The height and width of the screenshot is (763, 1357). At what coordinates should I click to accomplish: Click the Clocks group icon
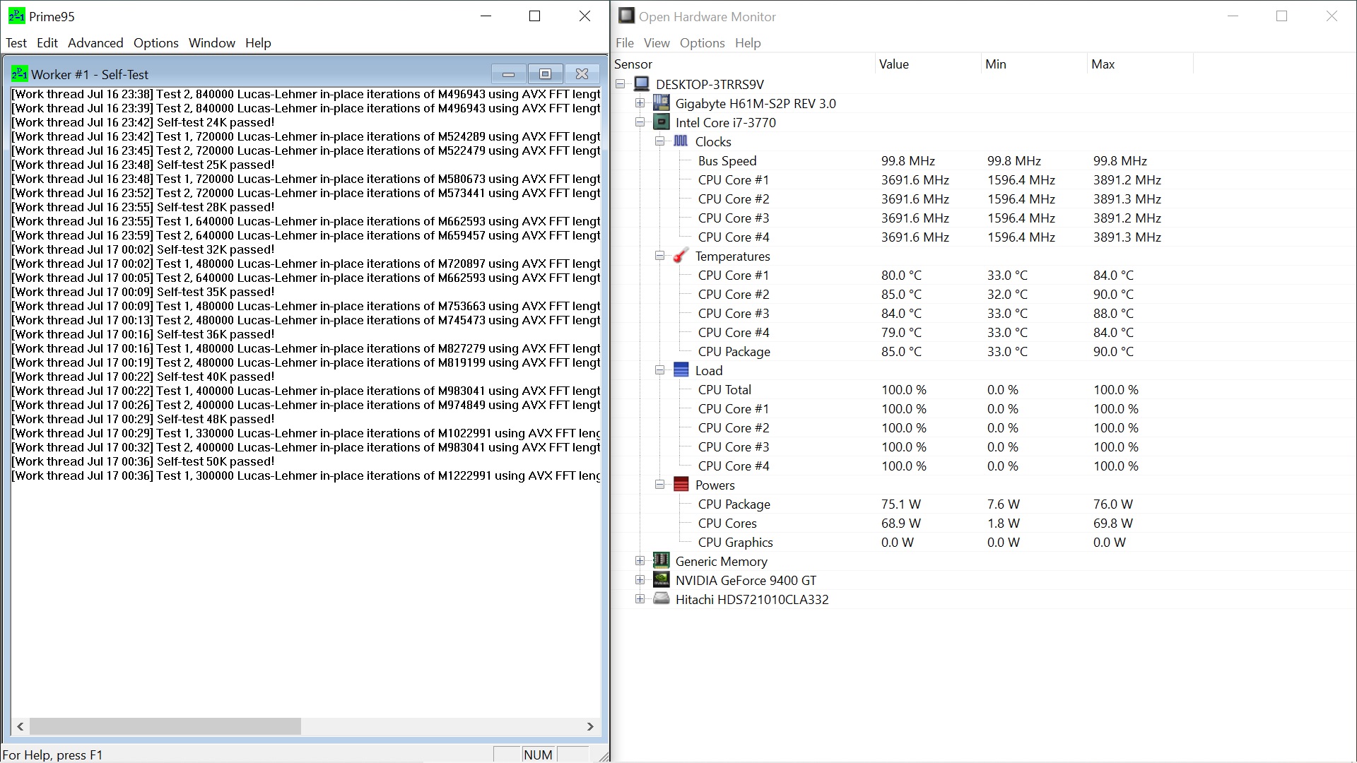coord(681,141)
